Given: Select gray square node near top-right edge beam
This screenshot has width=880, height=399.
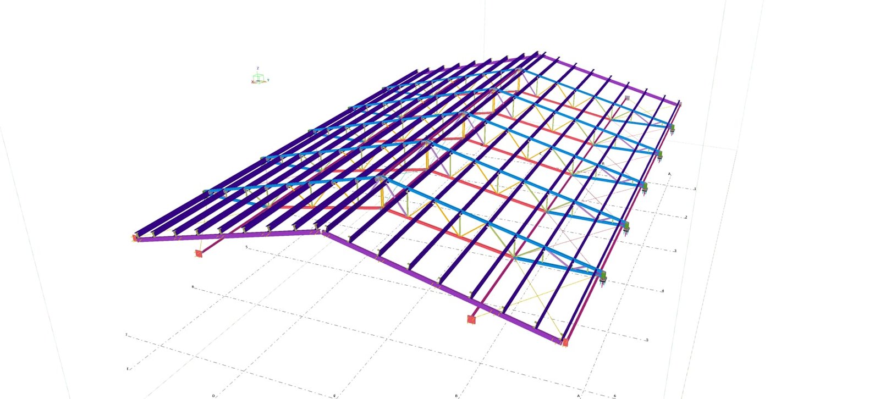Looking at the screenshot, I should pyautogui.click(x=626, y=98).
